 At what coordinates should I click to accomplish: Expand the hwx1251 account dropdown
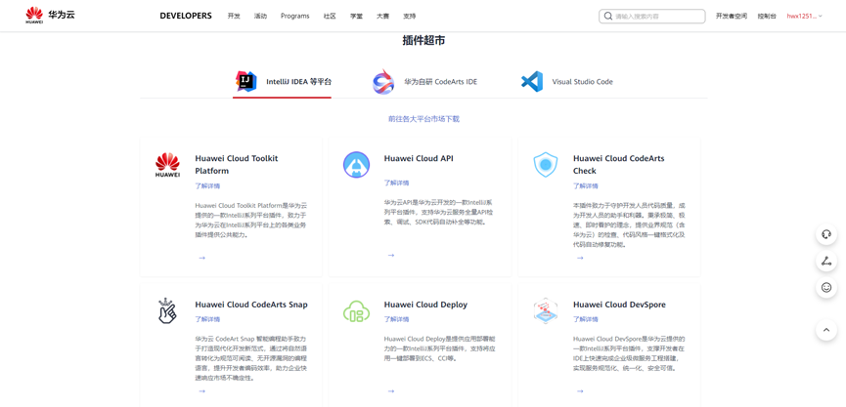[805, 17]
